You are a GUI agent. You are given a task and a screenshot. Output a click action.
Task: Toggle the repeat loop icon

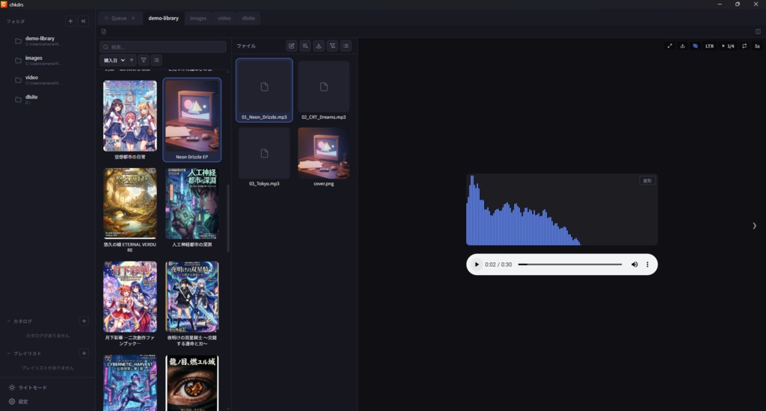click(744, 46)
